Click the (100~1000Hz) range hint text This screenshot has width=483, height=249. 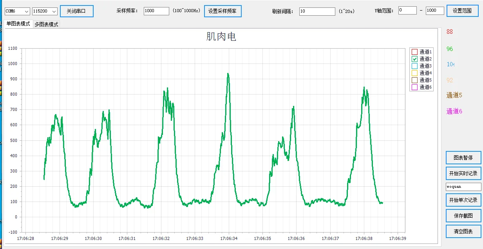pos(186,11)
